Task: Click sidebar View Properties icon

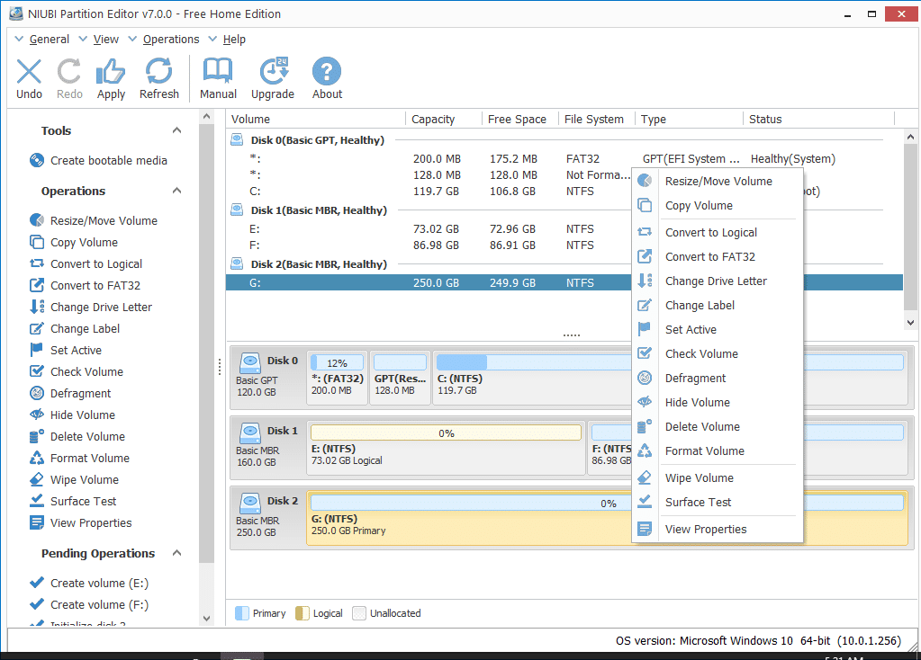Action: point(36,522)
